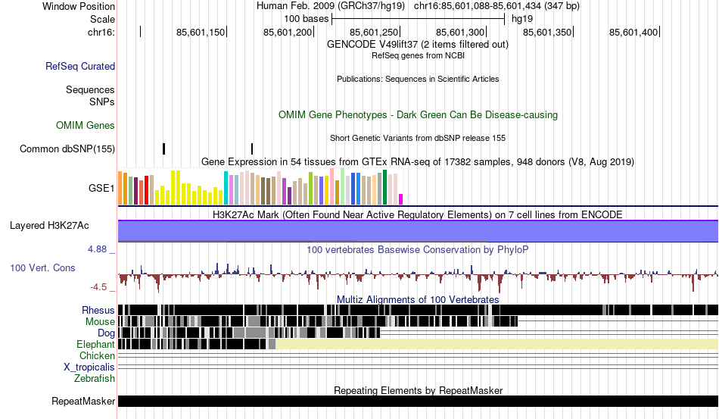Image resolution: width=719 pixels, height=419 pixels.
Task: Open the RepeatMasker track label
Action: (x=83, y=401)
